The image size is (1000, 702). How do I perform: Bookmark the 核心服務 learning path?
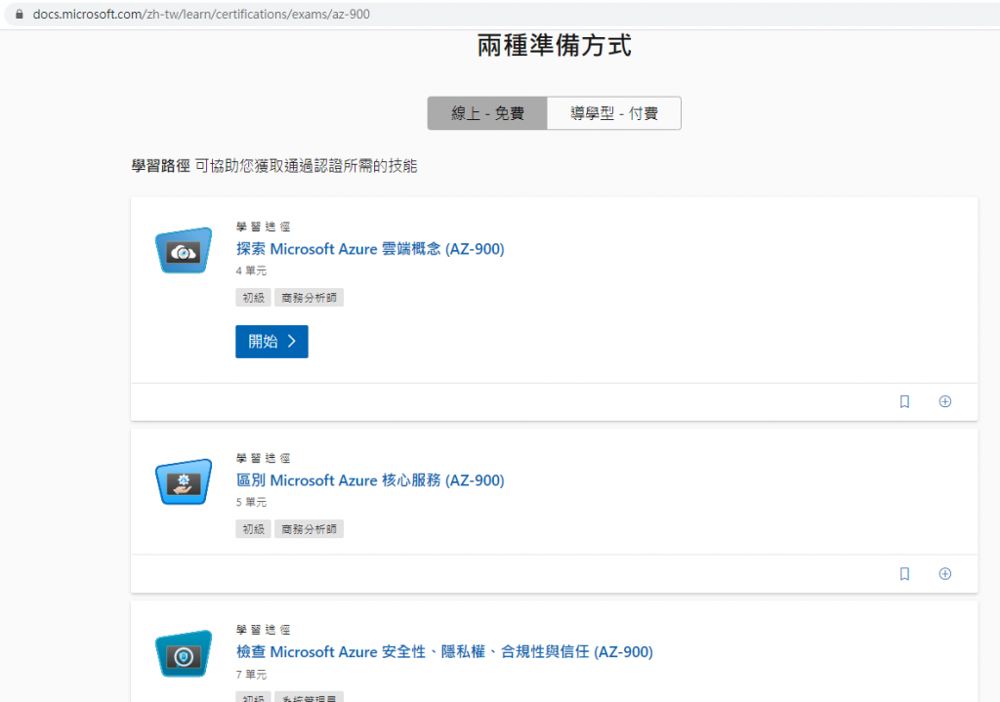tap(904, 574)
